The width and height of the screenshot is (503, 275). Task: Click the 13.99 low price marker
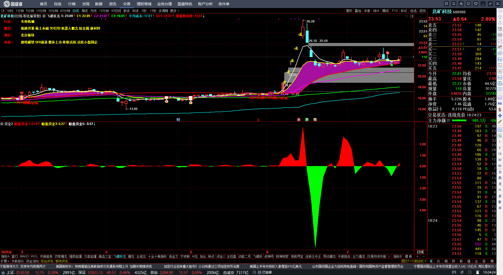[133, 109]
